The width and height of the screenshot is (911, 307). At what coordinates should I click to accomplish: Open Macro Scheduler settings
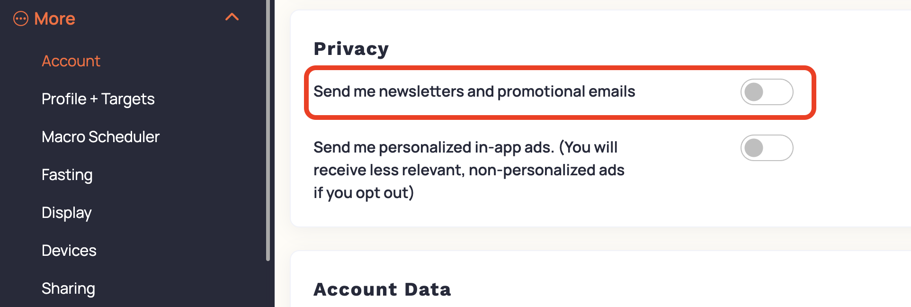pos(100,137)
